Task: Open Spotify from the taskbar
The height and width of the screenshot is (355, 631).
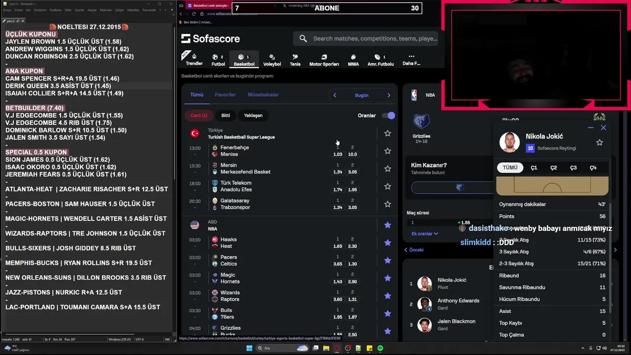Action: tap(380, 348)
